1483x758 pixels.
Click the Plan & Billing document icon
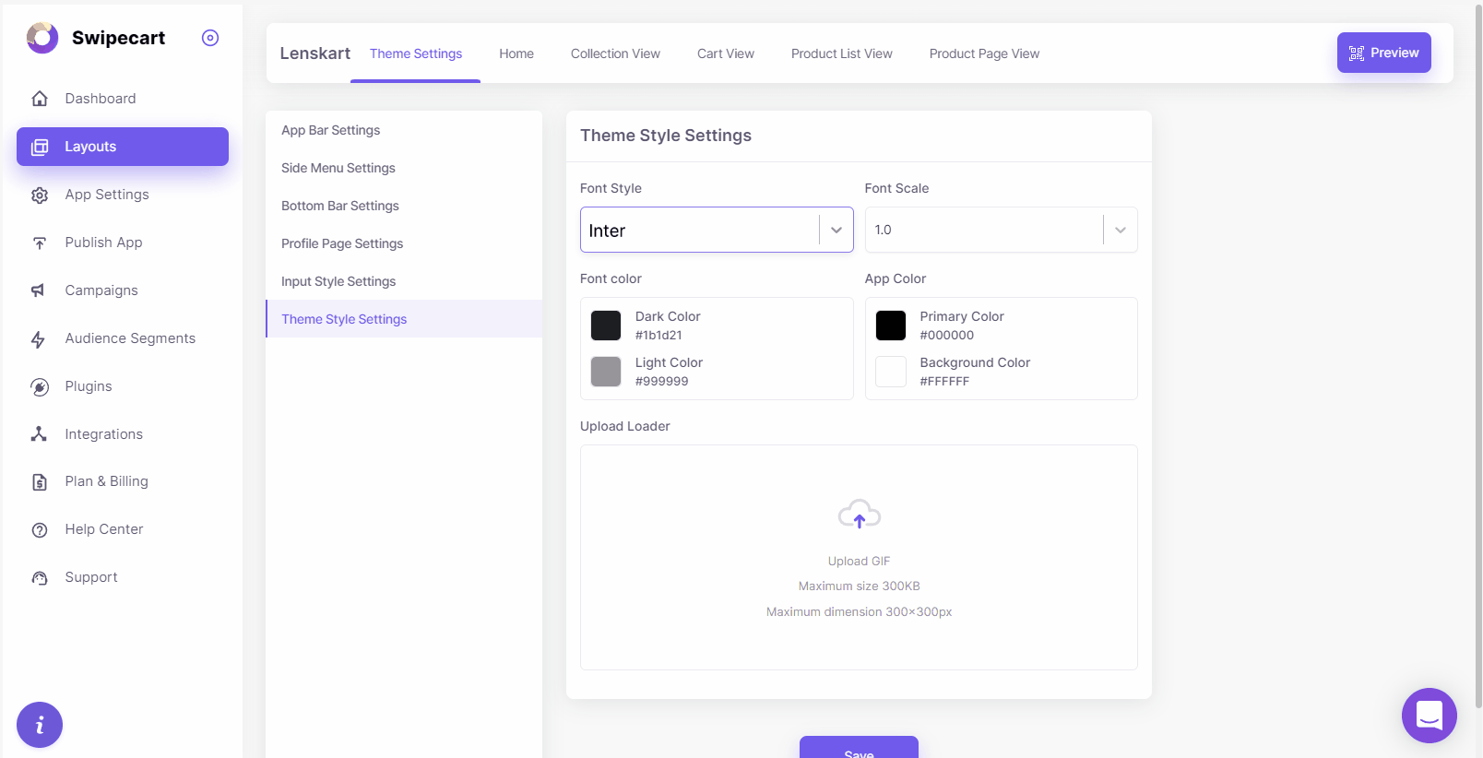point(40,481)
